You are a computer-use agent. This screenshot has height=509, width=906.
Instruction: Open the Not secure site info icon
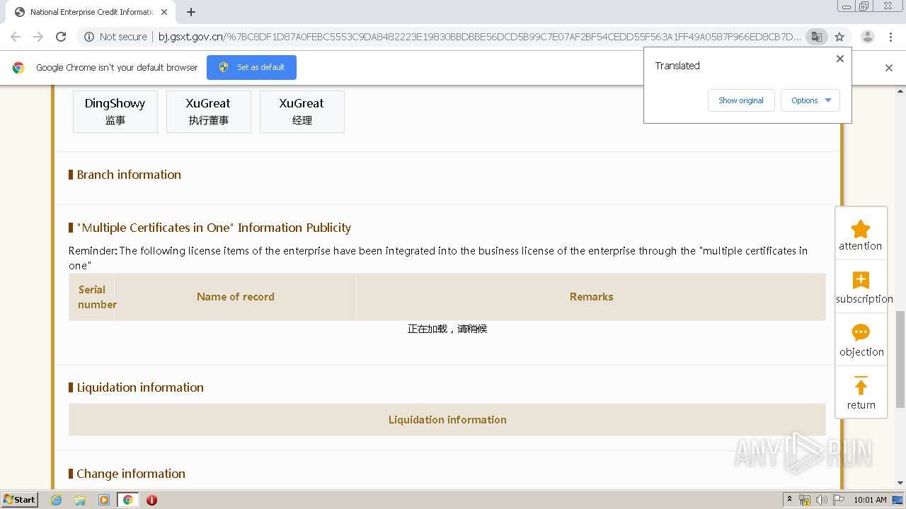89,37
